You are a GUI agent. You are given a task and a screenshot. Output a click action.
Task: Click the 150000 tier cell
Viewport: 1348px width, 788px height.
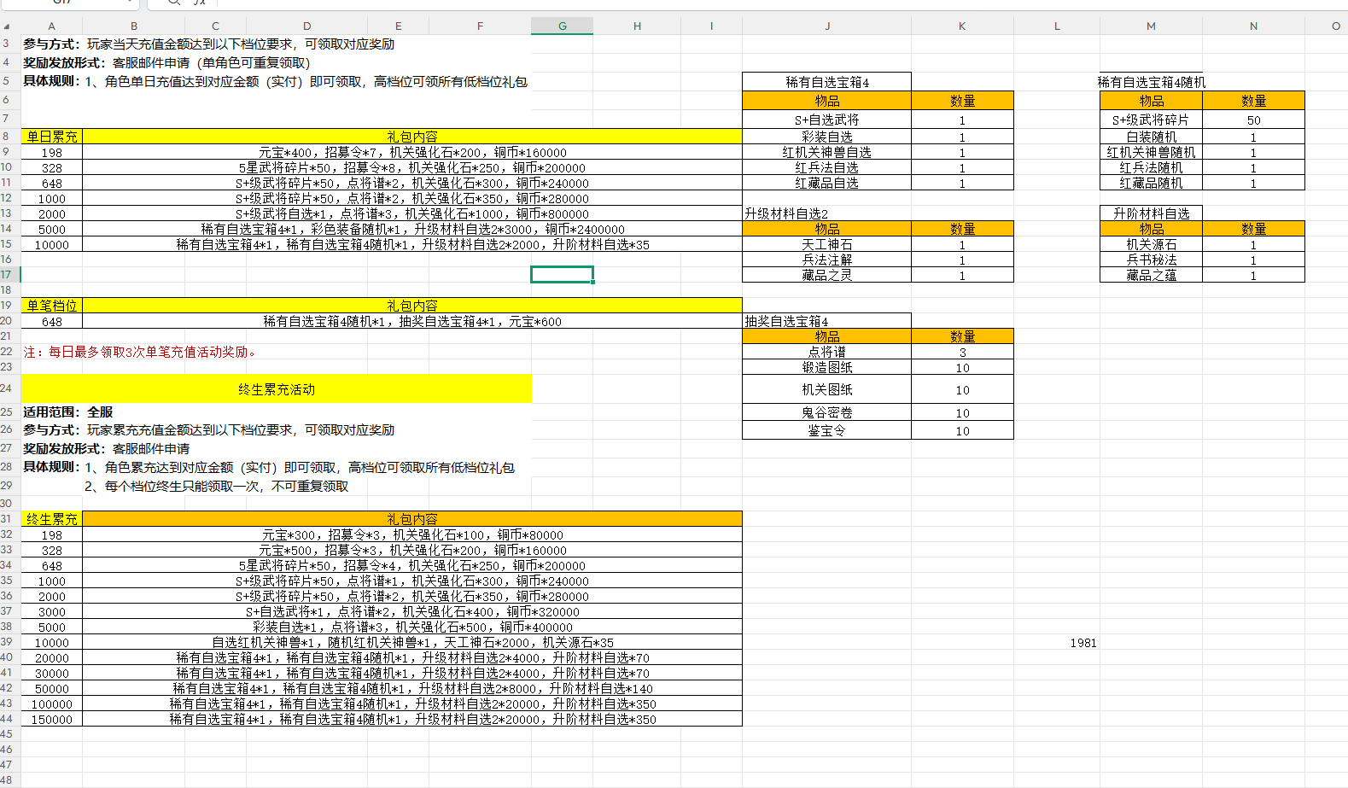tap(51, 720)
